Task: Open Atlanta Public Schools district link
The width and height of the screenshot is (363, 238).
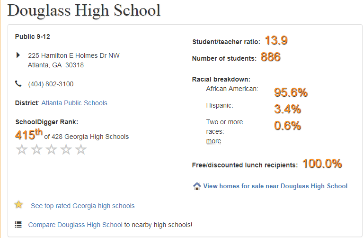Action: click(74, 103)
